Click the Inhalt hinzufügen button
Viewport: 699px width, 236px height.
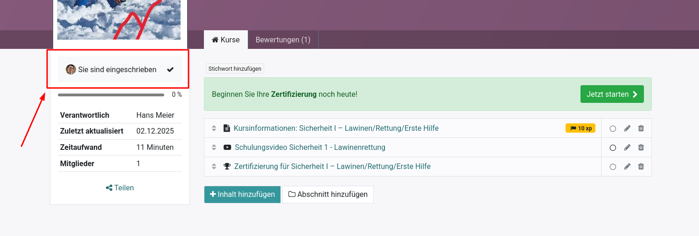(x=242, y=195)
